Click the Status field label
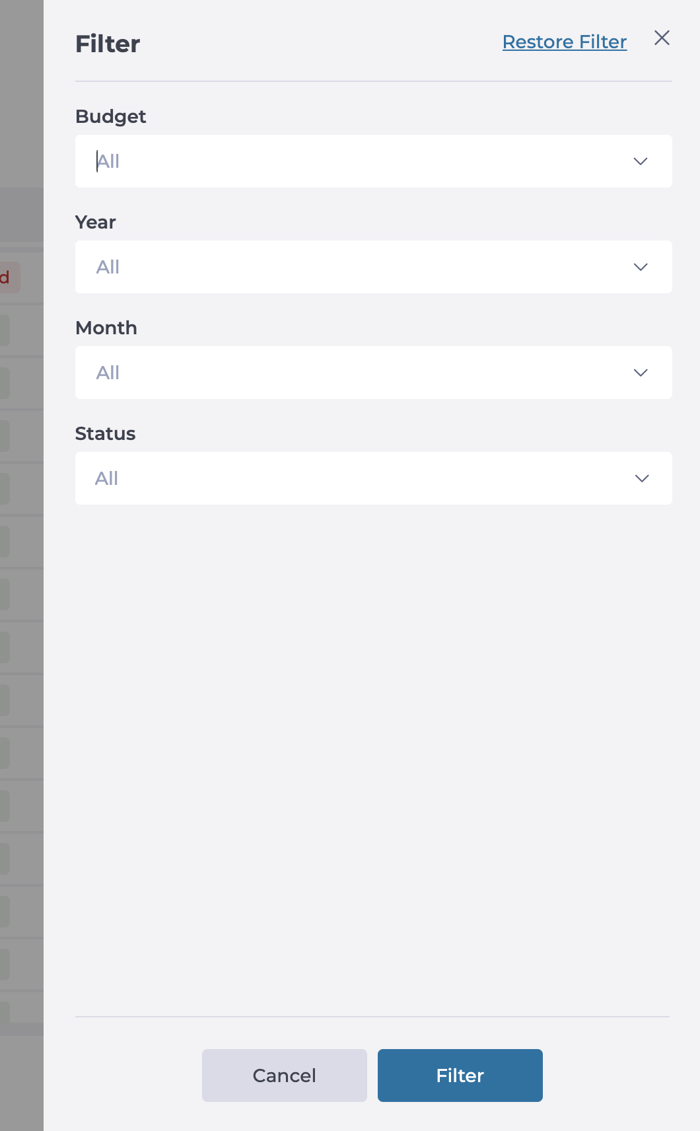Image resolution: width=700 pixels, height=1131 pixels. click(x=106, y=433)
